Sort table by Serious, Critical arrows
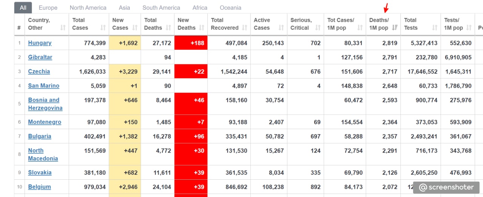Image resolution: width=483 pixels, height=197 pixels. tap(318, 28)
